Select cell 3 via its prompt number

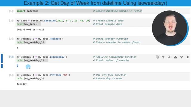tap(12, 39)
